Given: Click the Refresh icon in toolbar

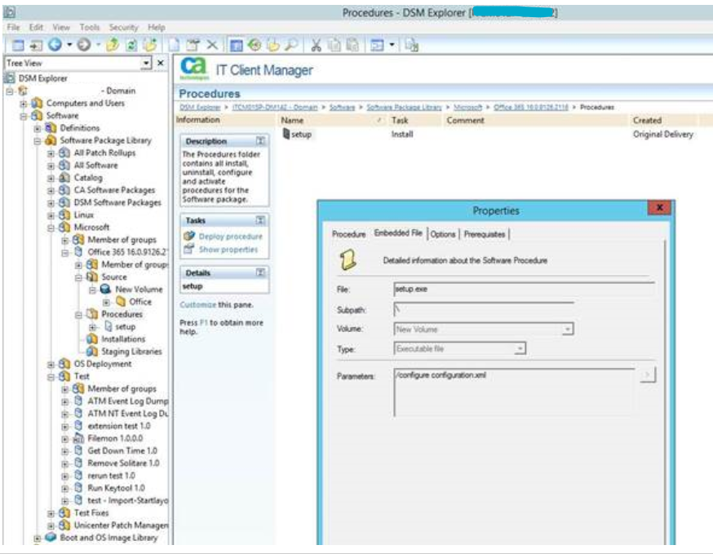Looking at the screenshot, I should coord(131,45).
